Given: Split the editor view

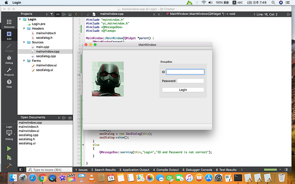Looking at the screenshot, I should coord(288,14).
